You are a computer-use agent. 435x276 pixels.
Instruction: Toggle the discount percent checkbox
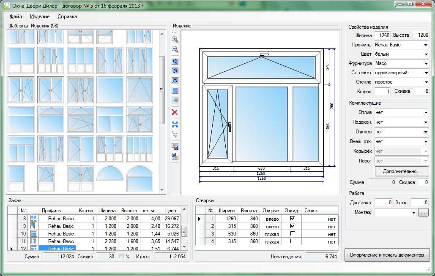point(120,257)
